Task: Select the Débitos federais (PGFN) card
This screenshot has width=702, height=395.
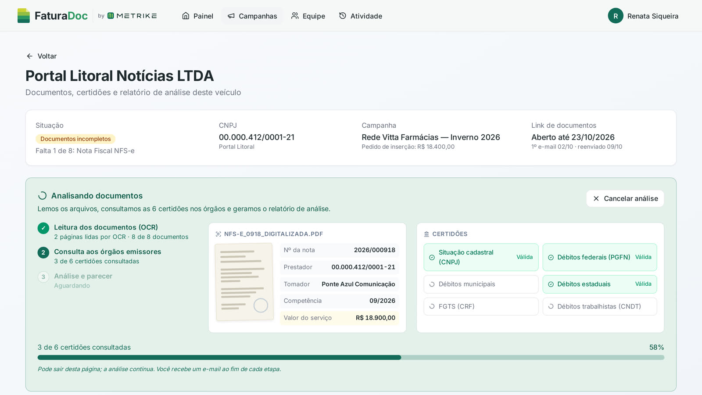Action: point(600,257)
